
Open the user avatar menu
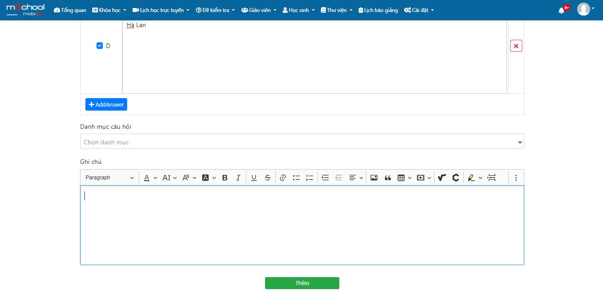coord(586,9)
